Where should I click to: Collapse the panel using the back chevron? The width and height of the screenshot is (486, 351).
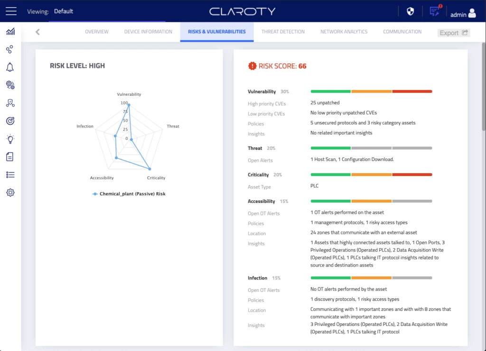coord(37,32)
